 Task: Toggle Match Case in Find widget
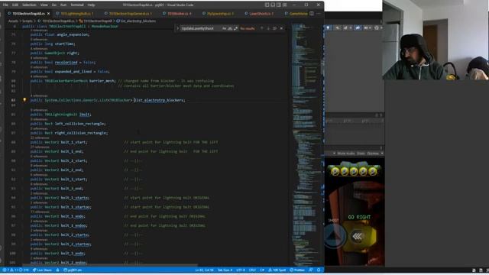tap(224, 28)
